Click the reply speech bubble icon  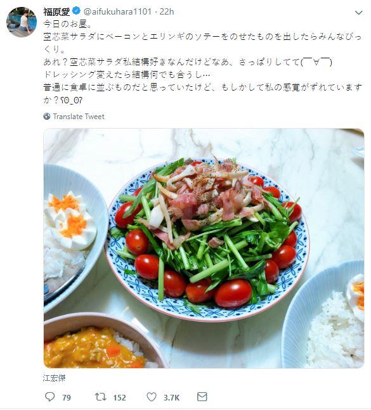[49, 397]
